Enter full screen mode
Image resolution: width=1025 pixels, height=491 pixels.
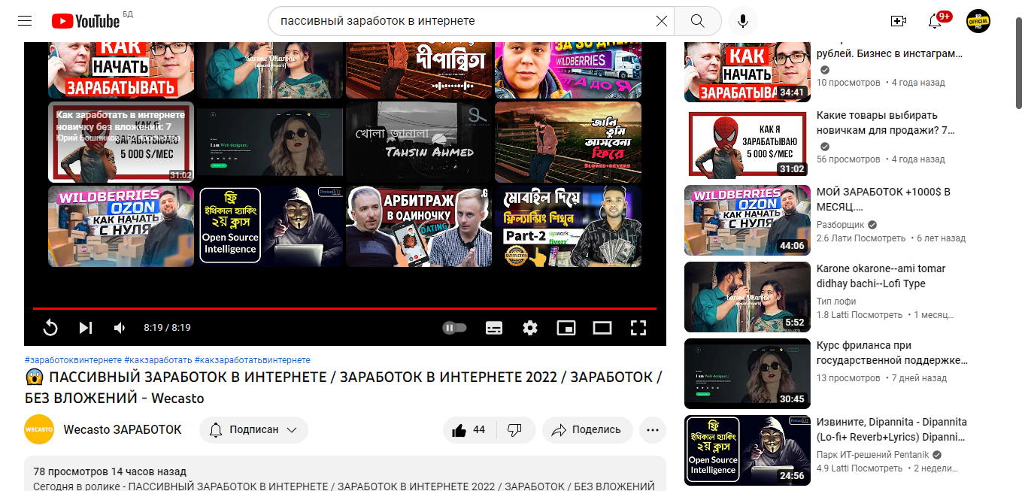point(638,328)
